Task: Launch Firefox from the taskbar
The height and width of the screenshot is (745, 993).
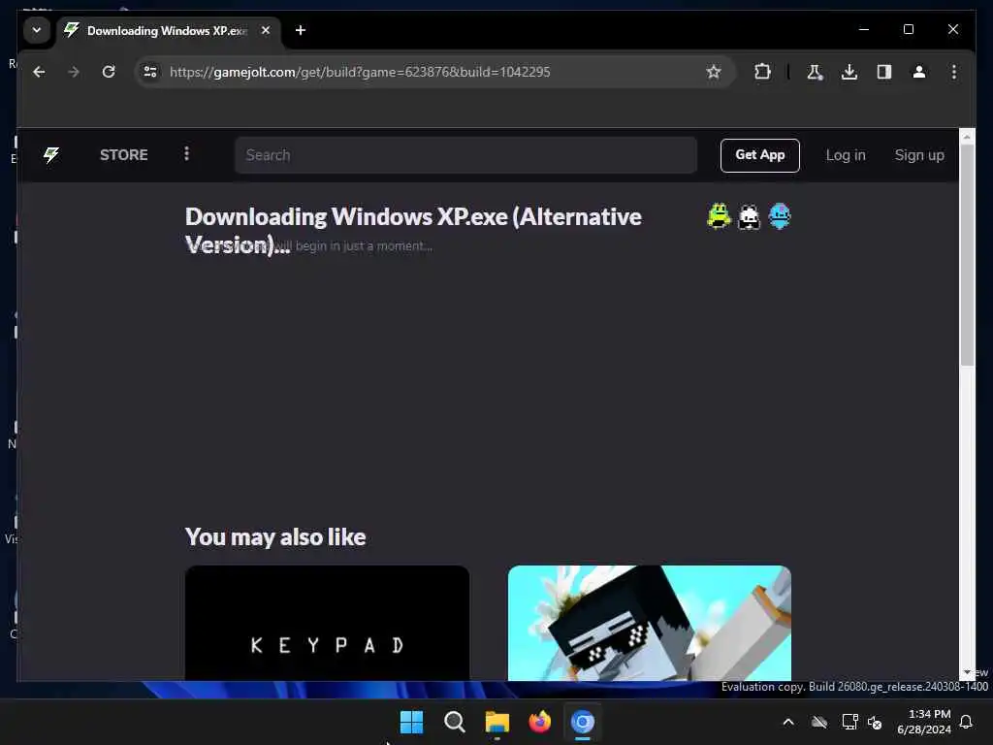Action: (x=539, y=722)
